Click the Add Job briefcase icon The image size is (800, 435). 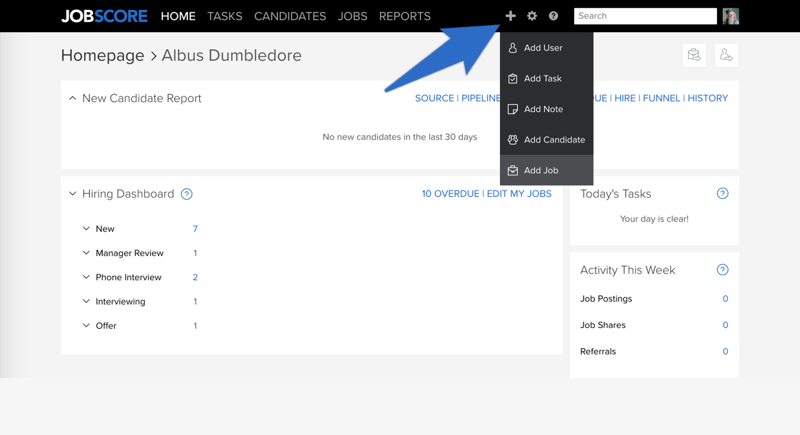click(x=513, y=170)
